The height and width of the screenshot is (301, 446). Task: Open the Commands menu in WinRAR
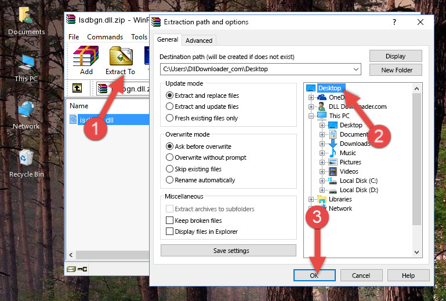point(105,37)
